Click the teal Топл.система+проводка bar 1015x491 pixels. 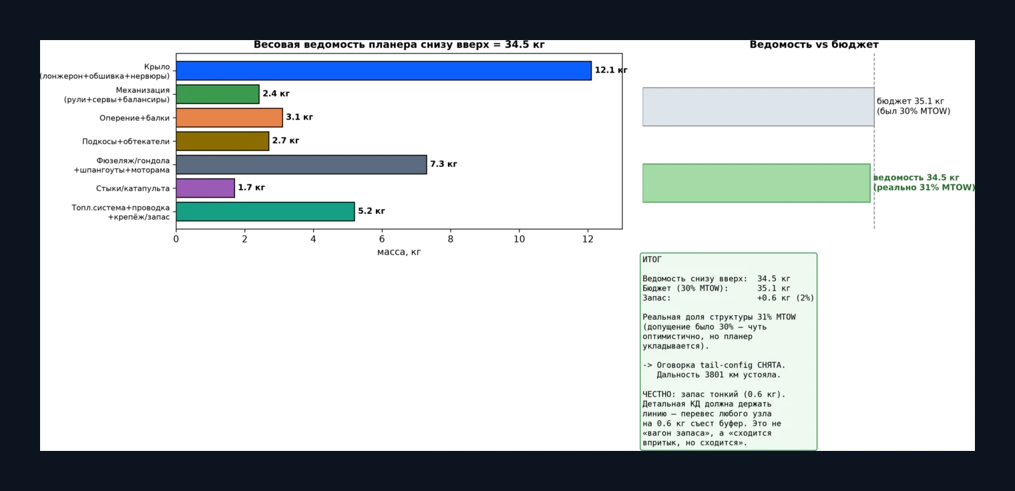pyautogui.click(x=265, y=212)
